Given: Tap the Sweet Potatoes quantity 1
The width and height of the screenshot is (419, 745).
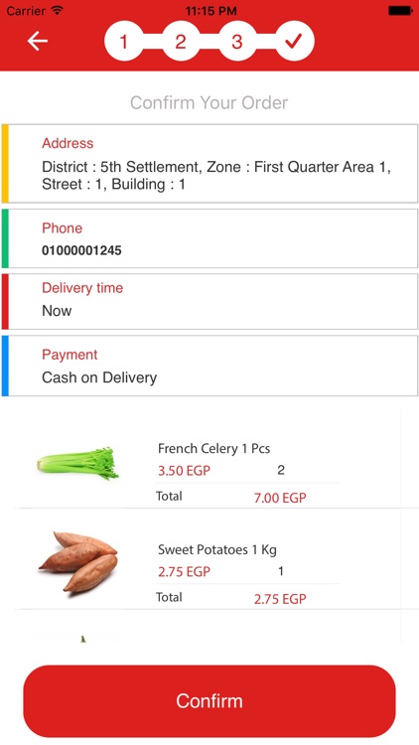Looking at the screenshot, I should point(281,570).
